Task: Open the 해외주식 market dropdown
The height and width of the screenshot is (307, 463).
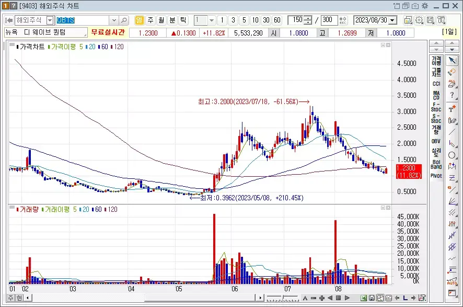Action: 50,20
